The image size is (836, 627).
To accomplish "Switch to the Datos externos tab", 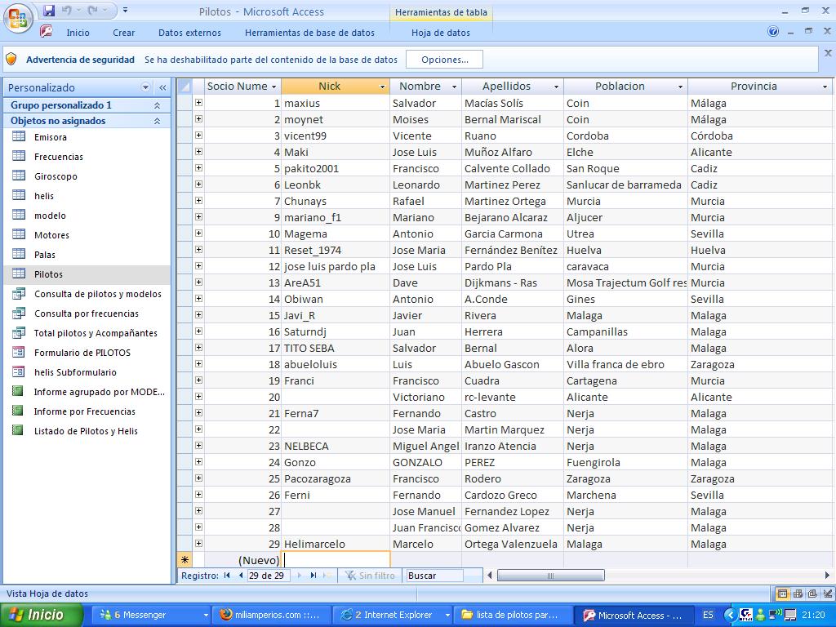I will 189,33.
